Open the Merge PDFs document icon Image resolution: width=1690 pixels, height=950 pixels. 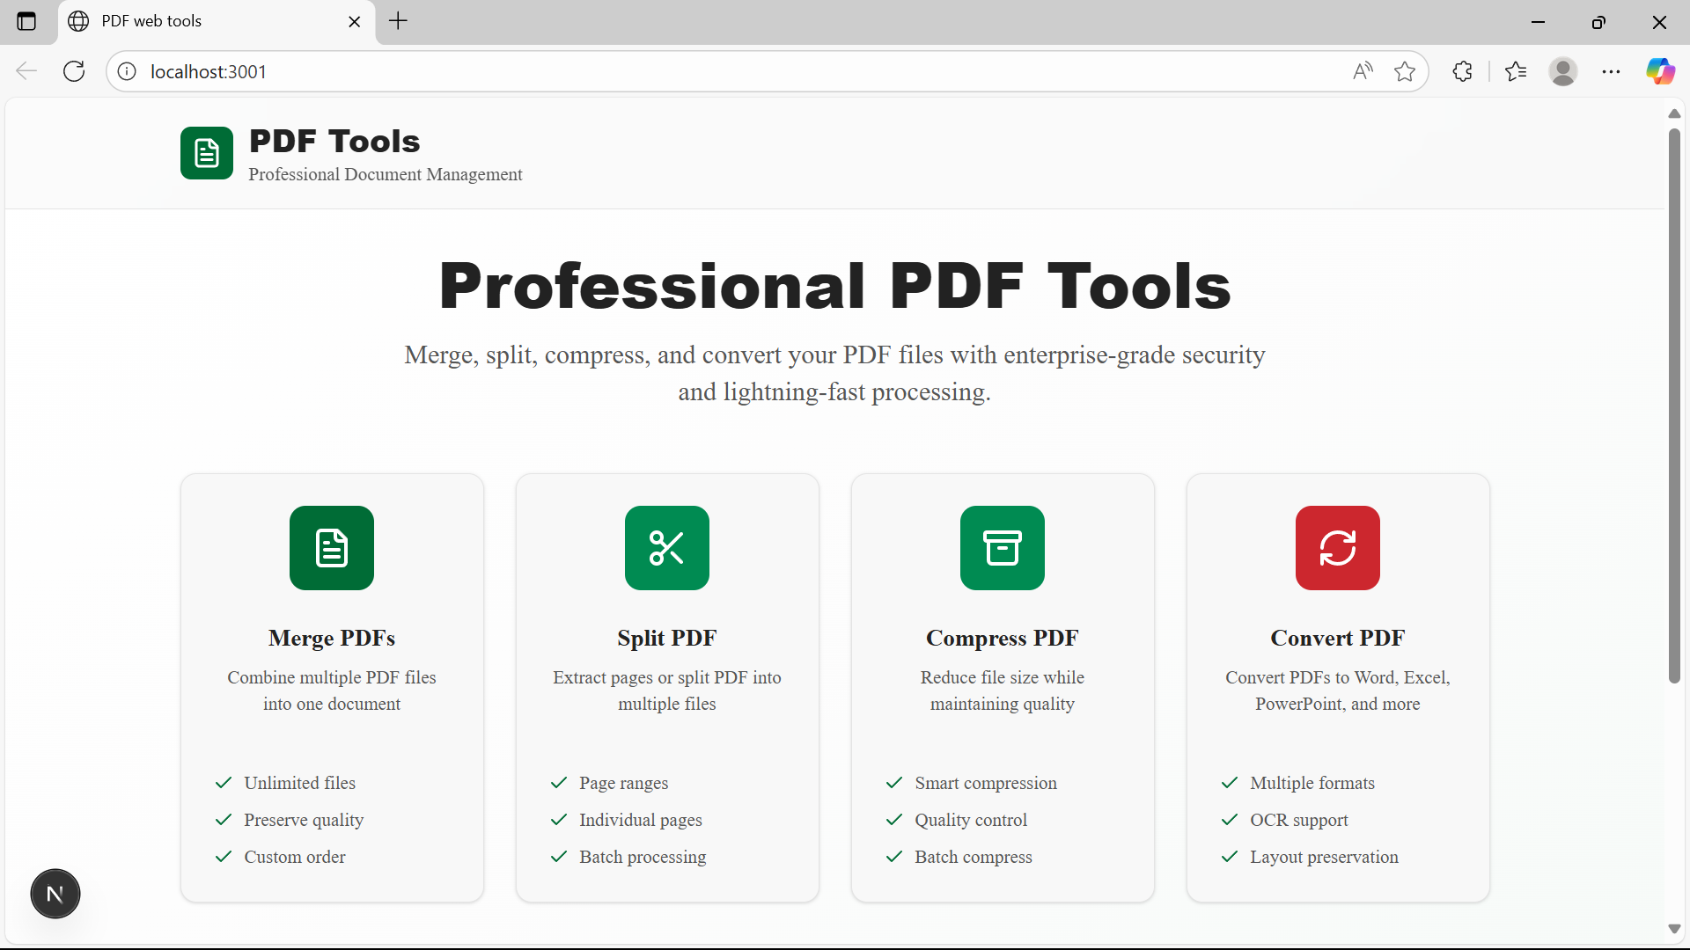click(x=332, y=548)
